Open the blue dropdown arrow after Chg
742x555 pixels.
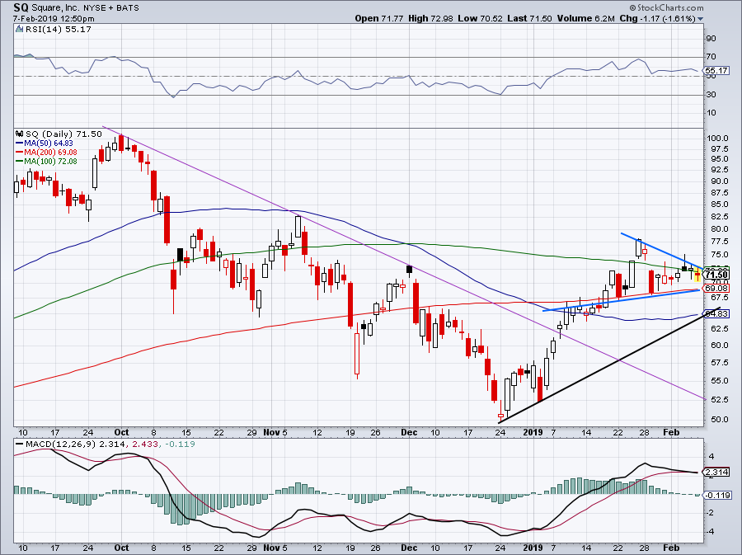(x=700, y=19)
